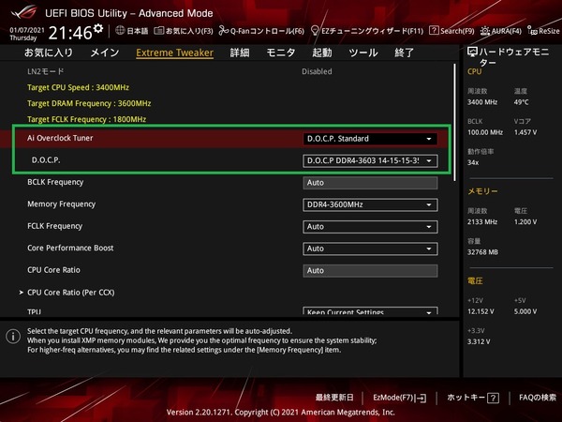Switch to the モニタ tab
562x422 pixels.
pos(281,53)
